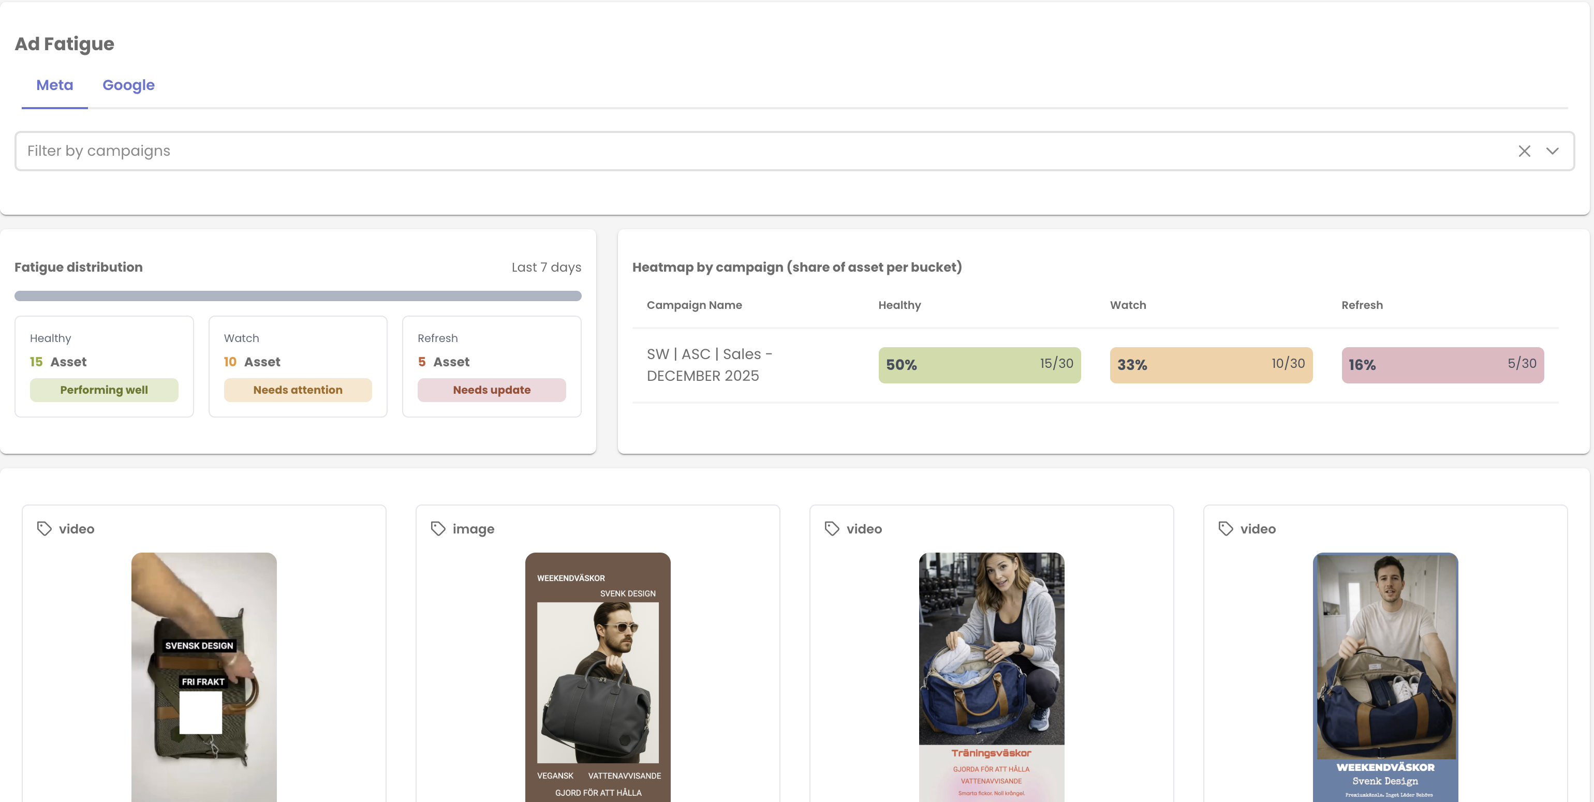Click the fatigue distribution progress bar
The width and height of the screenshot is (1594, 802).
coord(298,296)
